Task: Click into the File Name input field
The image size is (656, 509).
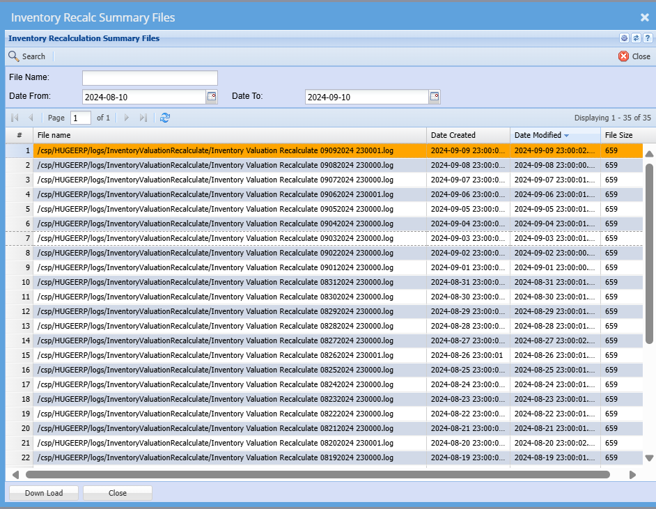Action: coord(150,78)
